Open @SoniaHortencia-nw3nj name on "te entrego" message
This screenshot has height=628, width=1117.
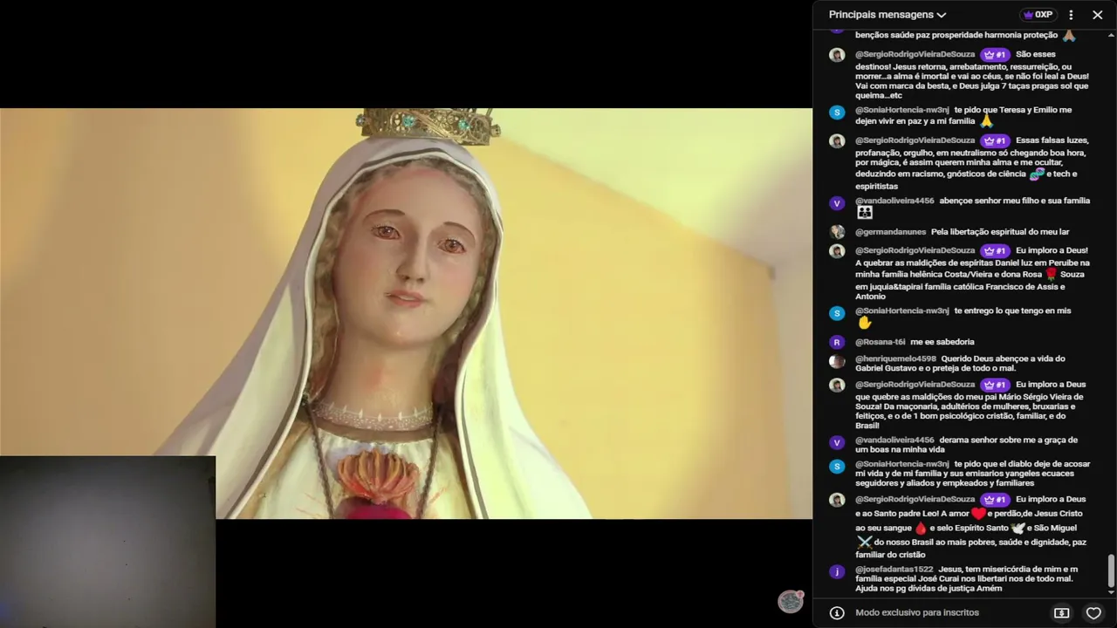(x=902, y=311)
